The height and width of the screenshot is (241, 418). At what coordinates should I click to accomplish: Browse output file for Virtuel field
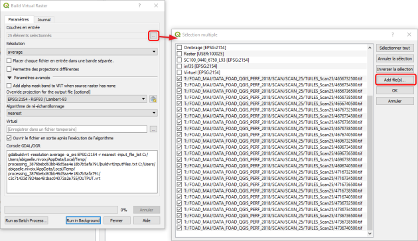tap(153, 129)
